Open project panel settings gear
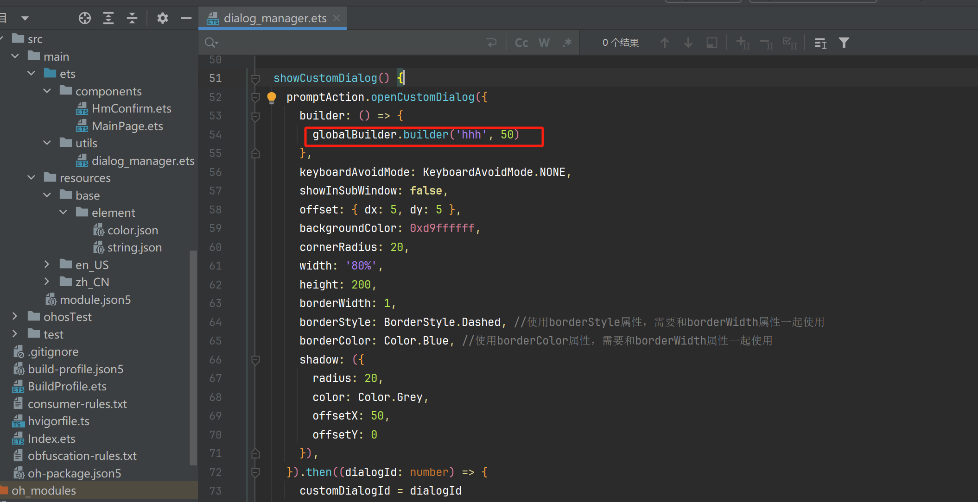The width and height of the screenshot is (978, 502). click(162, 18)
